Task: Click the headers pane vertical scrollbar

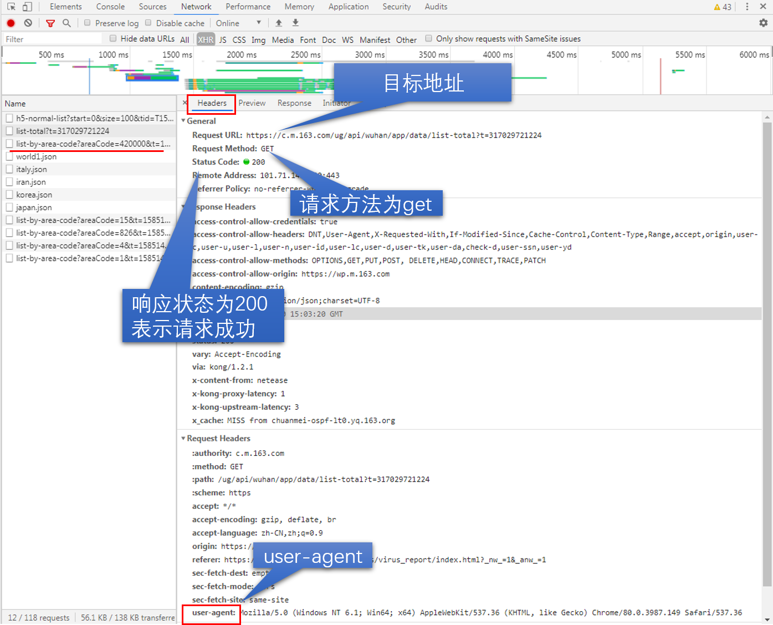Action: 767,355
